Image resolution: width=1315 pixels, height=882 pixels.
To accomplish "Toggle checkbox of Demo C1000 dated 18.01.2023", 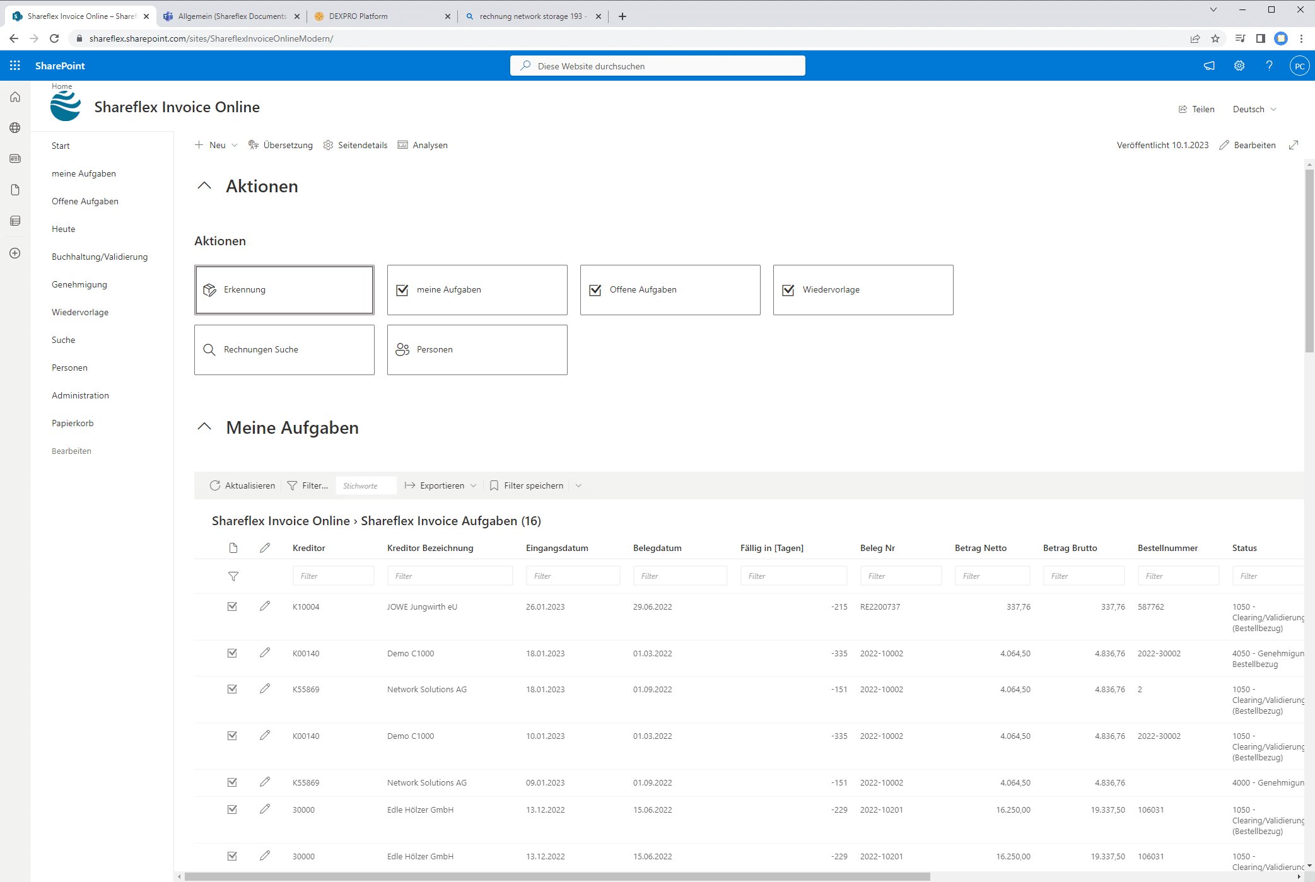I will click(232, 653).
